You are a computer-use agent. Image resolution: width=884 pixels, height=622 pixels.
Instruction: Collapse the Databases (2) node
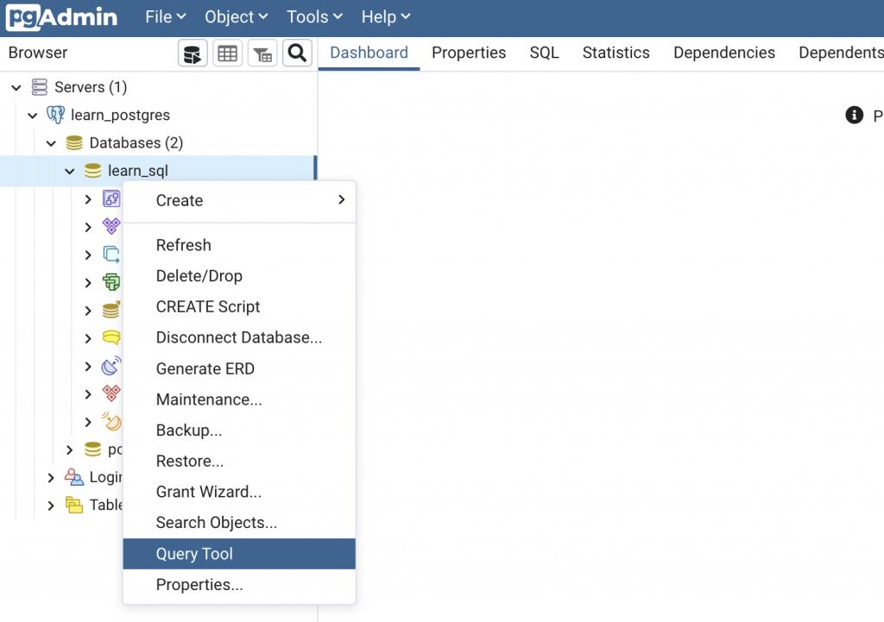coord(51,143)
